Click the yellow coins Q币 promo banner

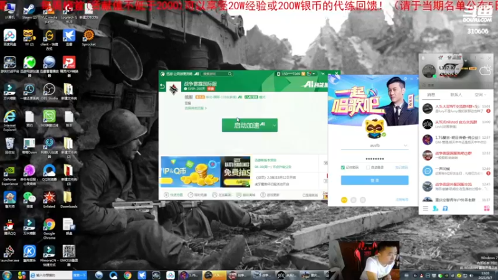(x=190, y=172)
